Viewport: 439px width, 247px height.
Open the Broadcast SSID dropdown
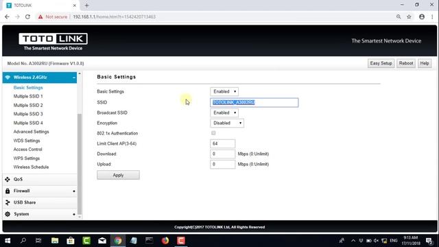coord(224,113)
